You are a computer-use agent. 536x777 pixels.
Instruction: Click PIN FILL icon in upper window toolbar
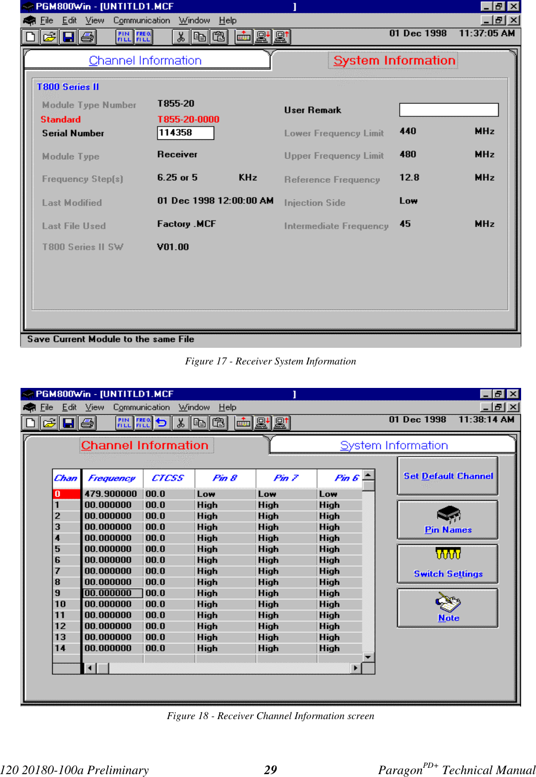point(124,37)
